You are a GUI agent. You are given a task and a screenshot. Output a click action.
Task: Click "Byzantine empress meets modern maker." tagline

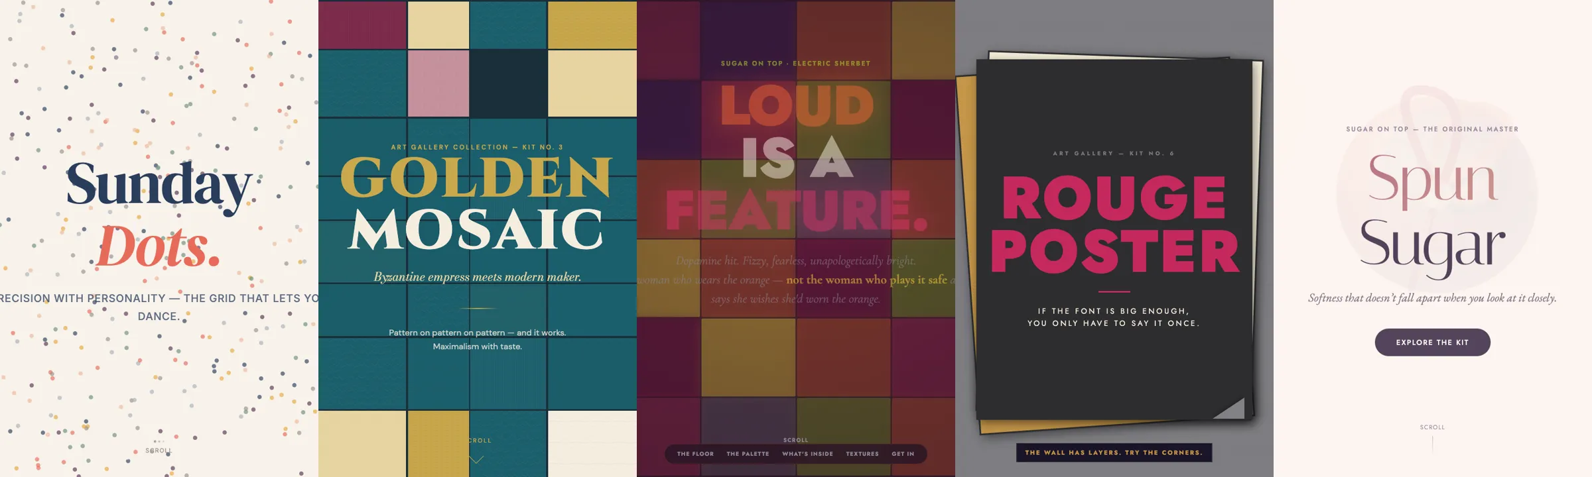click(x=478, y=277)
